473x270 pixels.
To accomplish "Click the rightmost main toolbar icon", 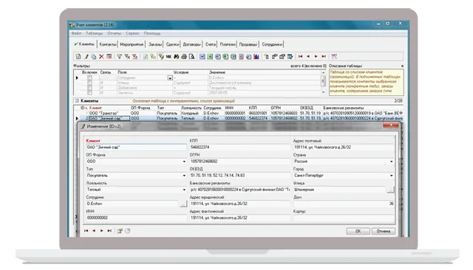I will pos(334,56).
